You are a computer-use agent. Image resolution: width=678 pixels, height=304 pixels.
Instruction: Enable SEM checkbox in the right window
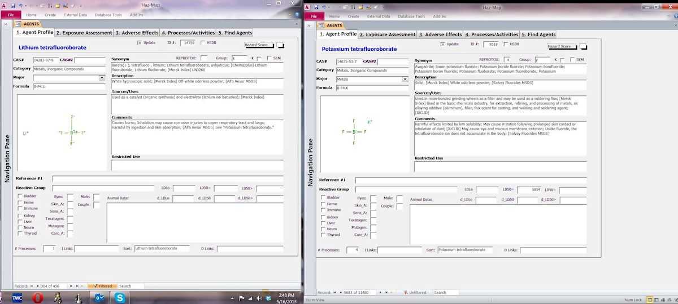tap(572, 59)
